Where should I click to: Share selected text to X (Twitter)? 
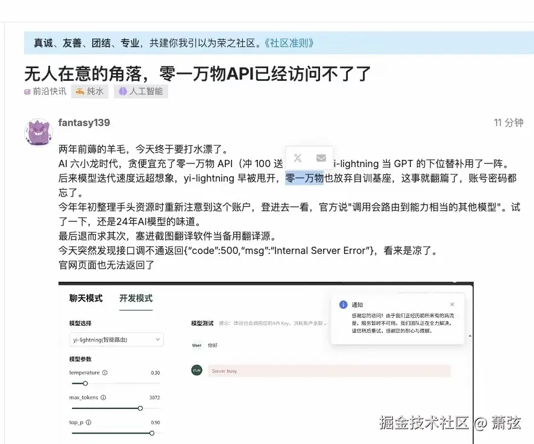(298, 158)
